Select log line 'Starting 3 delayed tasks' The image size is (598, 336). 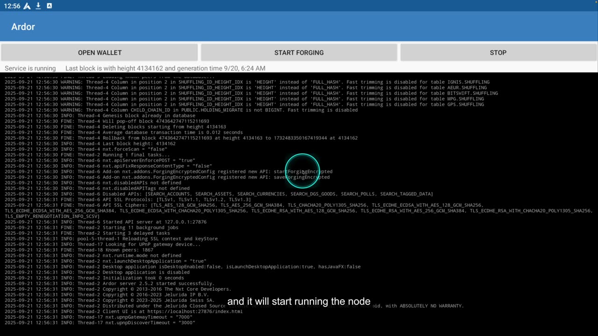[x=87, y=233]
